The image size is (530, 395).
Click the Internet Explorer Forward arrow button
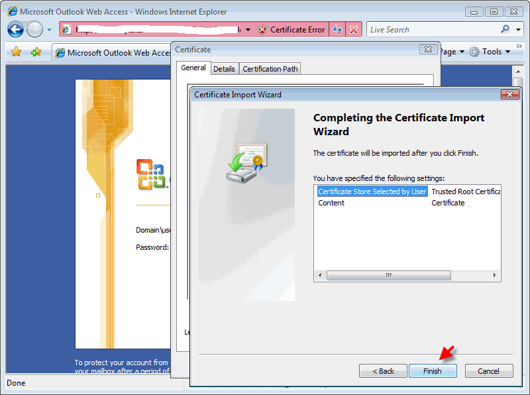pyautogui.click(x=35, y=30)
